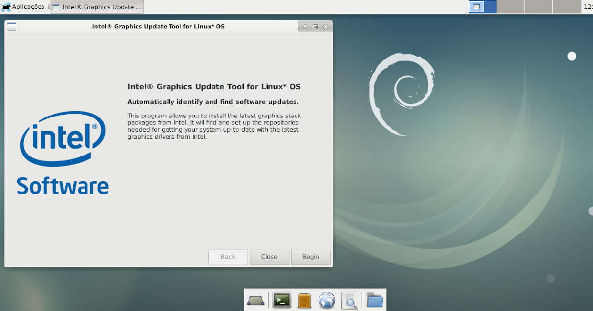This screenshot has height=311, width=593.
Task: Select Intel Graphics Update taskbar window button
Action: click(x=97, y=7)
